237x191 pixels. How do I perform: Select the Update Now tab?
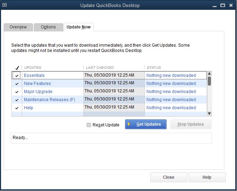(x=79, y=27)
